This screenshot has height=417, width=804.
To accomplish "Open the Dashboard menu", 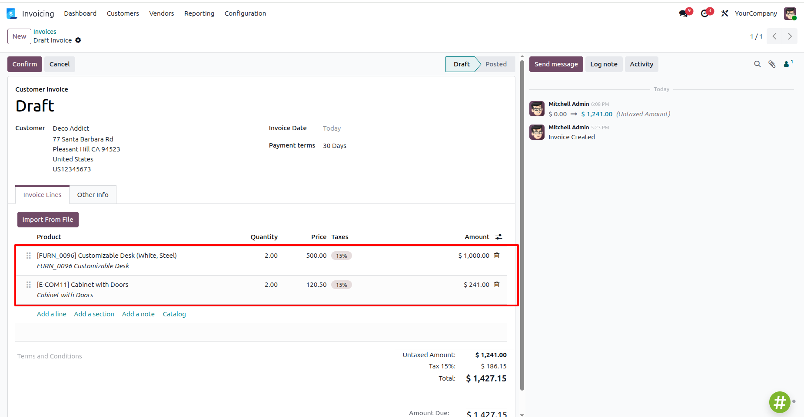I will coord(80,13).
